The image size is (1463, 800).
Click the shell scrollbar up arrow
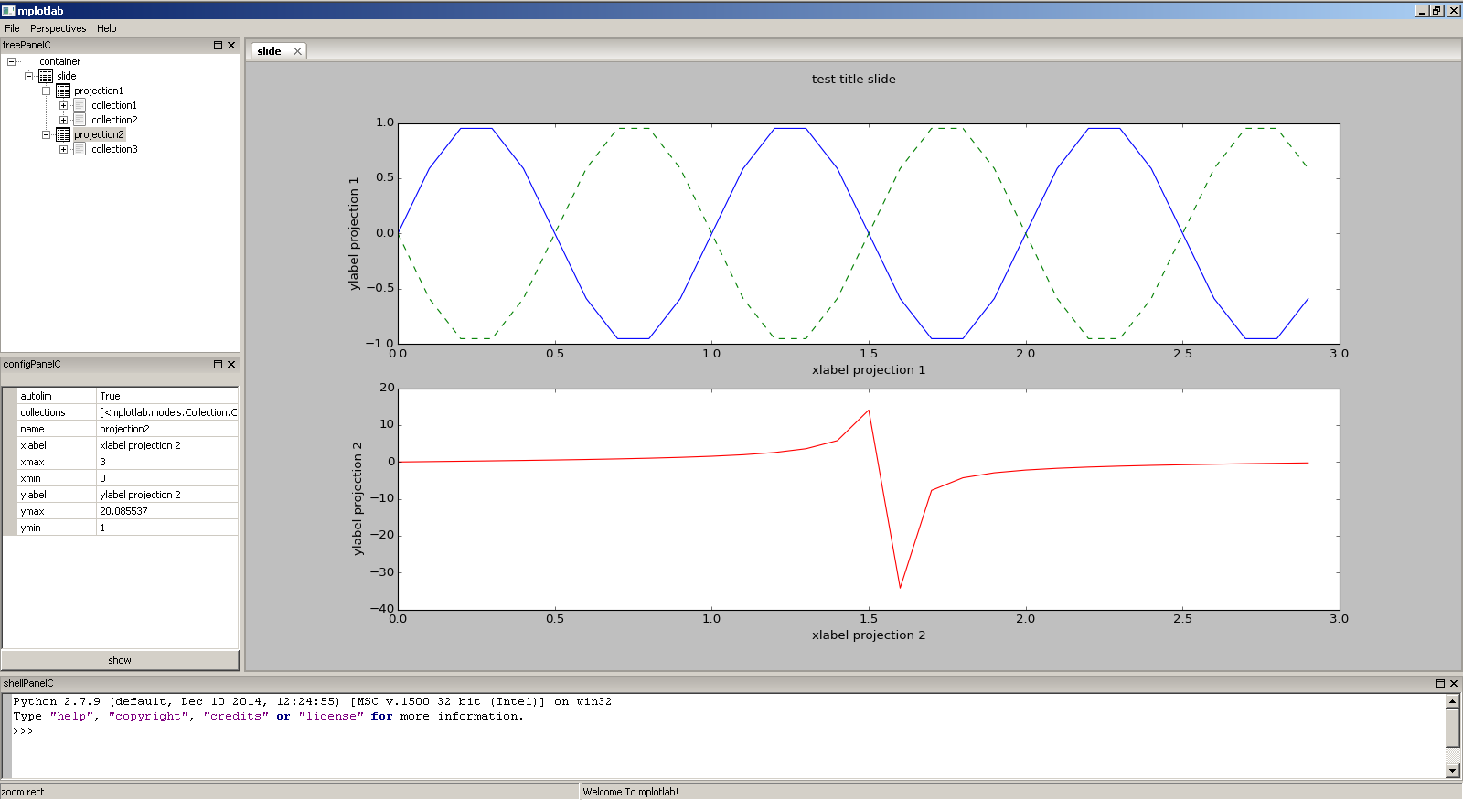click(x=1453, y=701)
